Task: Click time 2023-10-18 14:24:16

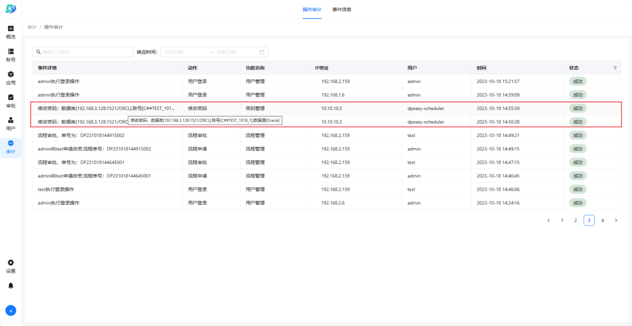Action: pyautogui.click(x=498, y=203)
